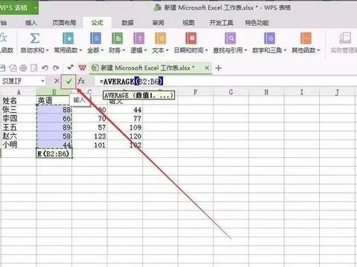
Task: Click the SUMIF name box field
Action: point(20,81)
